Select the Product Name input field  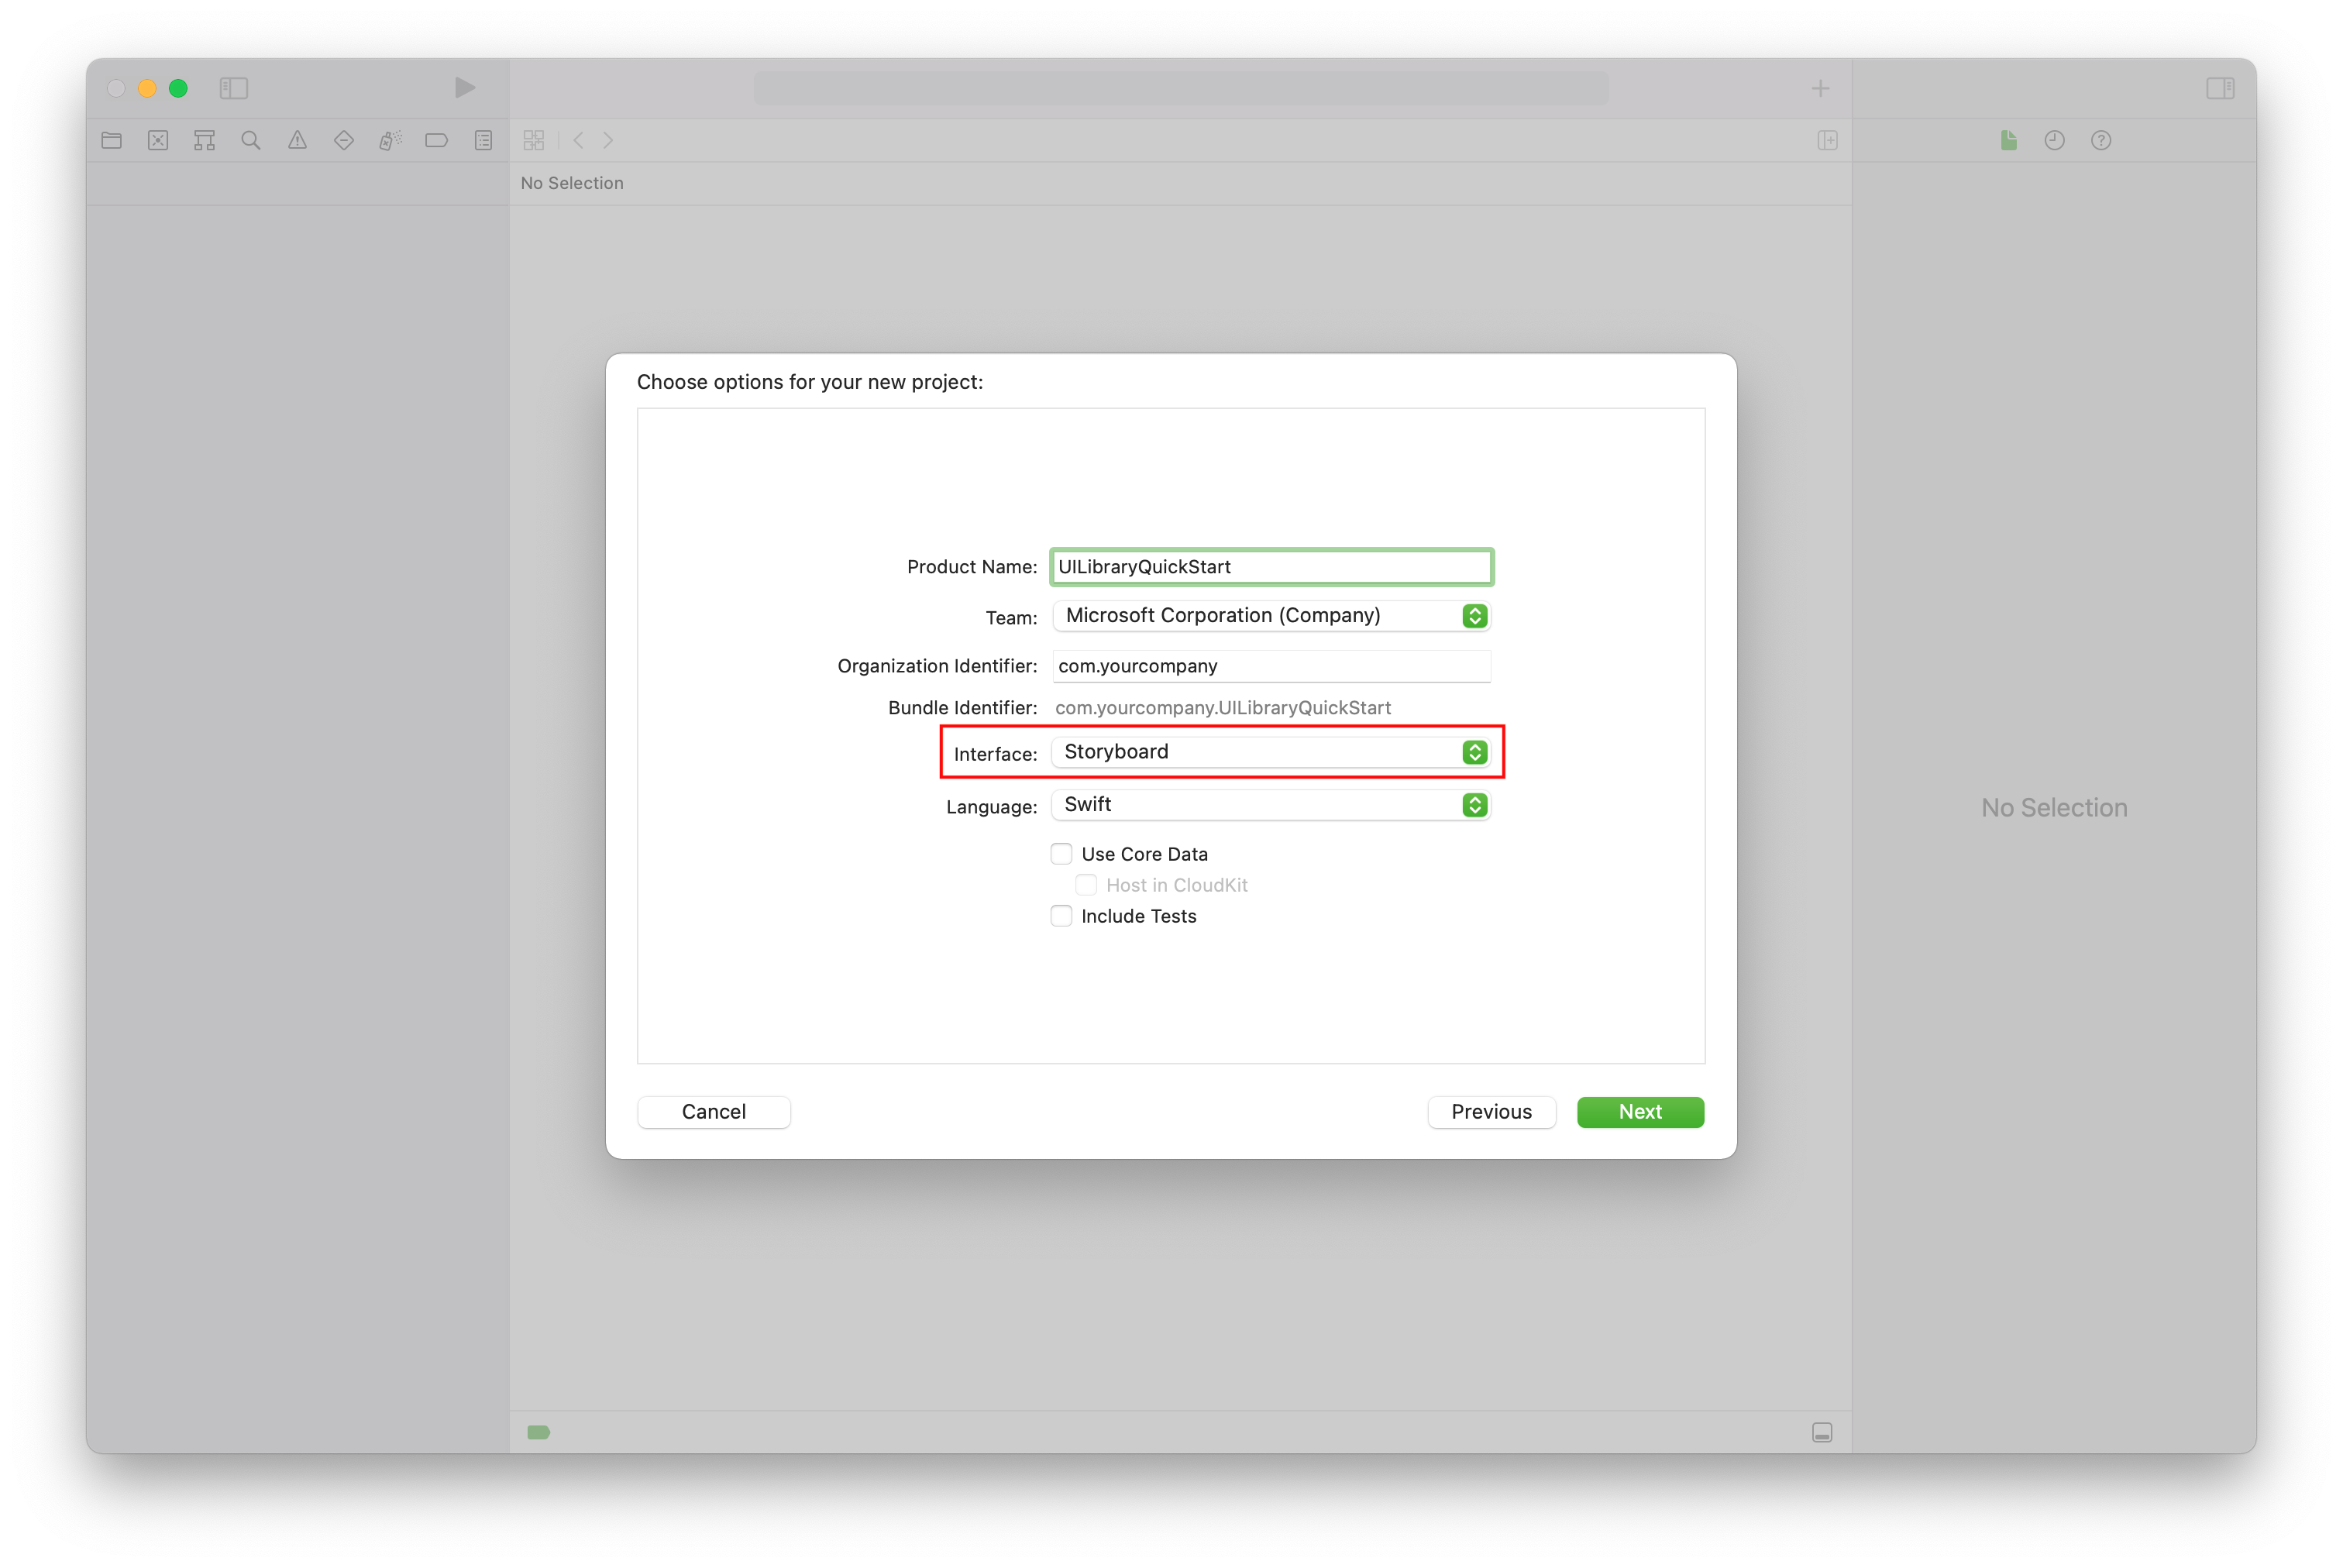pos(1272,566)
